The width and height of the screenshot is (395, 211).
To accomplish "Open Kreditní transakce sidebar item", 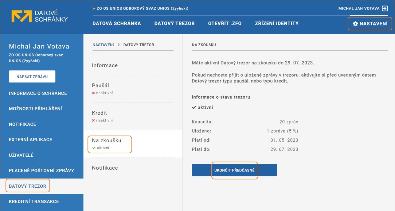I will [x=34, y=201].
